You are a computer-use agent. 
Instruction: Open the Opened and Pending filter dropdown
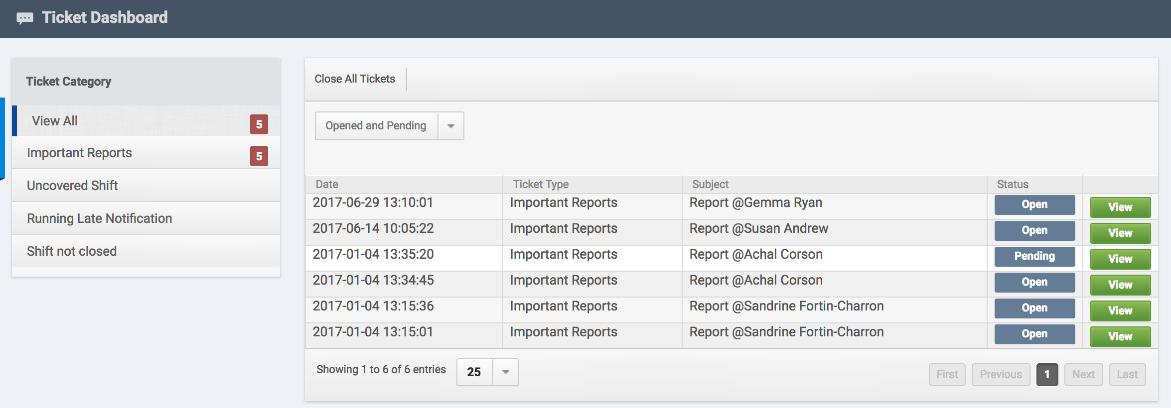click(376, 126)
